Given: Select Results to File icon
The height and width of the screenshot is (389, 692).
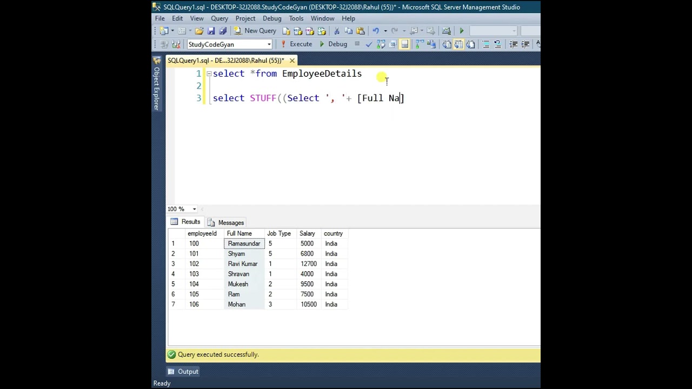Looking at the screenshot, I should click(x=470, y=44).
